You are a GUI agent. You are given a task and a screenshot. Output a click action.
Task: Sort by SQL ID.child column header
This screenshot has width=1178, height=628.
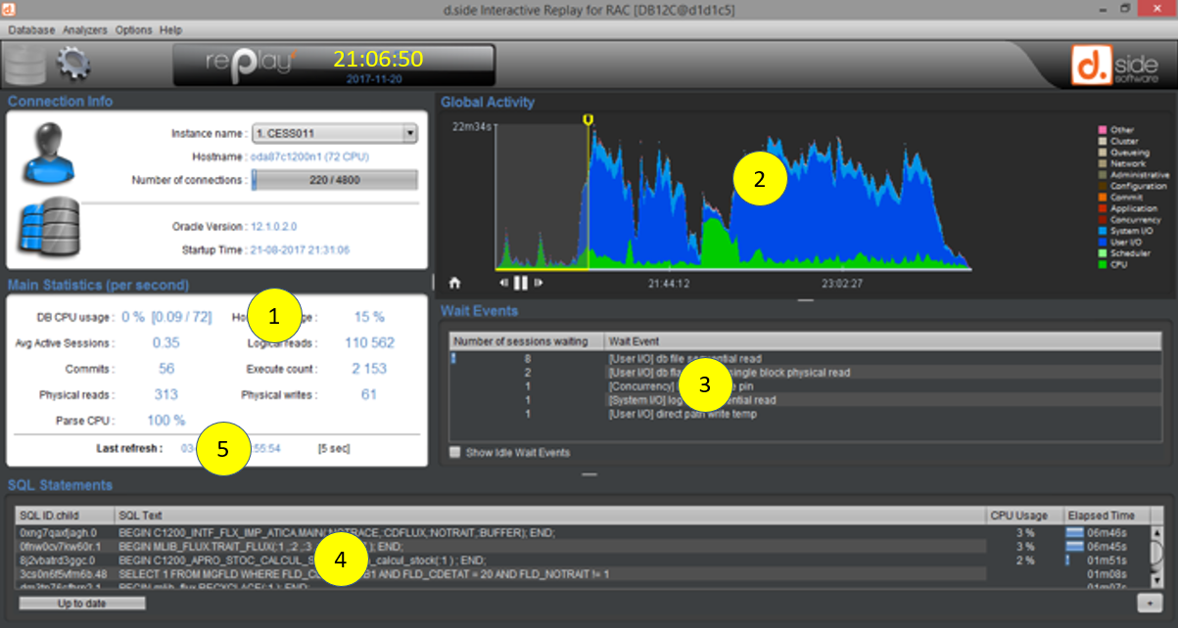point(65,515)
